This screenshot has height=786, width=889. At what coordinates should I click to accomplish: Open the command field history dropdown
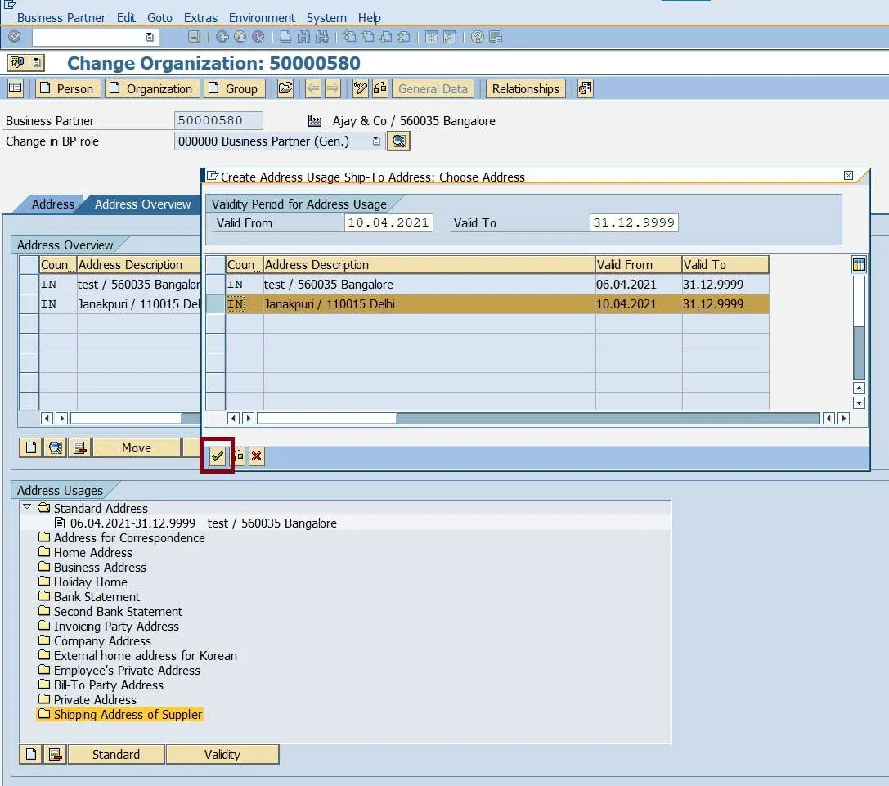148,37
